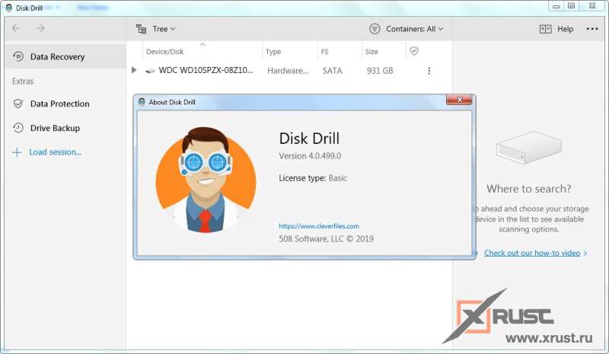Click the forward navigation arrow

(40, 29)
